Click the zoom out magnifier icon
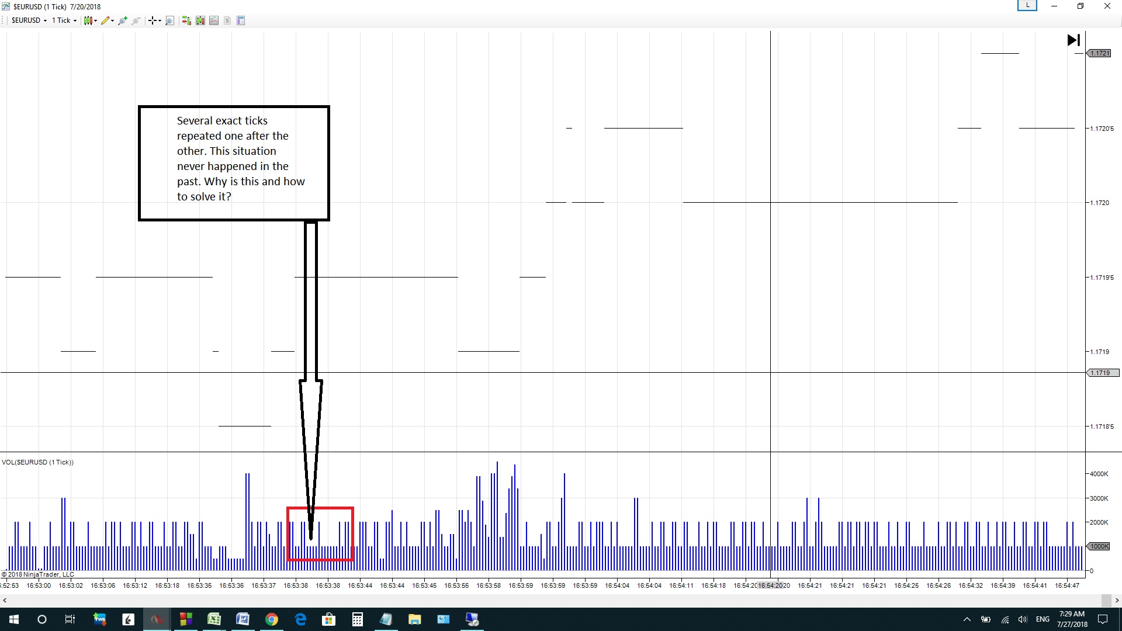 click(136, 20)
